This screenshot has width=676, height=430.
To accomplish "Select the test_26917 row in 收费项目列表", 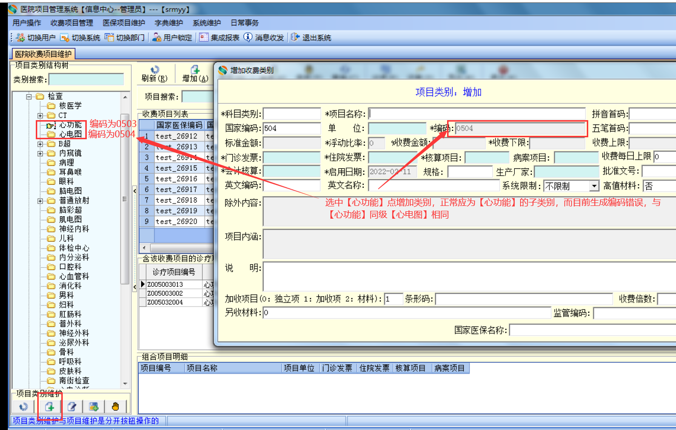I will [176, 189].
